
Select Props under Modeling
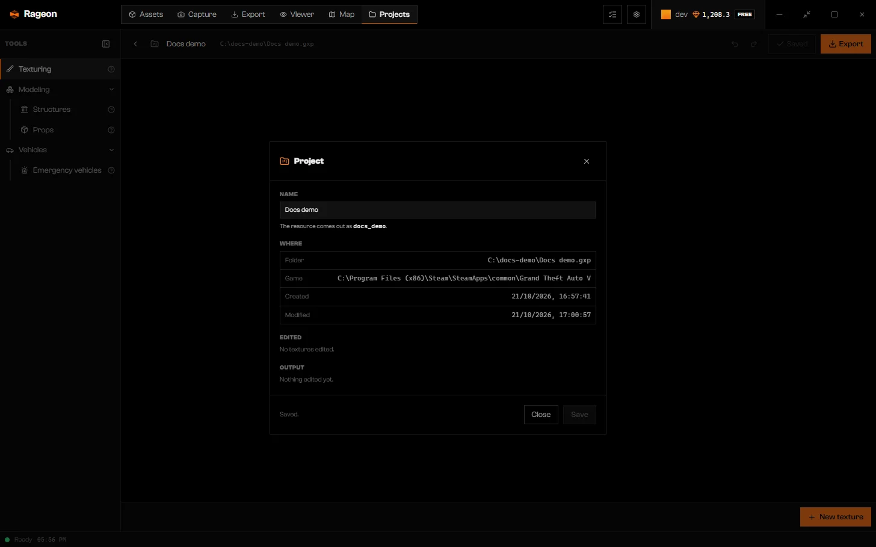coord(66,130)
